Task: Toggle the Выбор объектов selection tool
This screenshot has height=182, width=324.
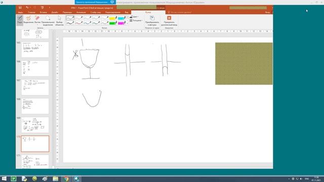Action: [x=59, y=20]
